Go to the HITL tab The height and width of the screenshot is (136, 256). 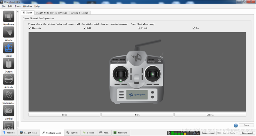click(104, 132)
